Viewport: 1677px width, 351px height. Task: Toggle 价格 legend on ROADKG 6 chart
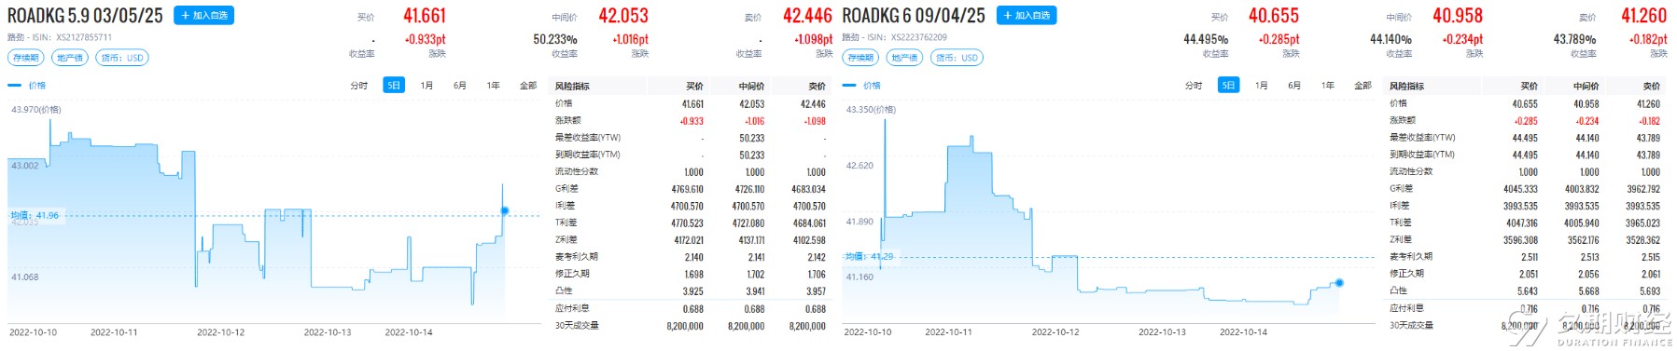click(x=861, y=86)
